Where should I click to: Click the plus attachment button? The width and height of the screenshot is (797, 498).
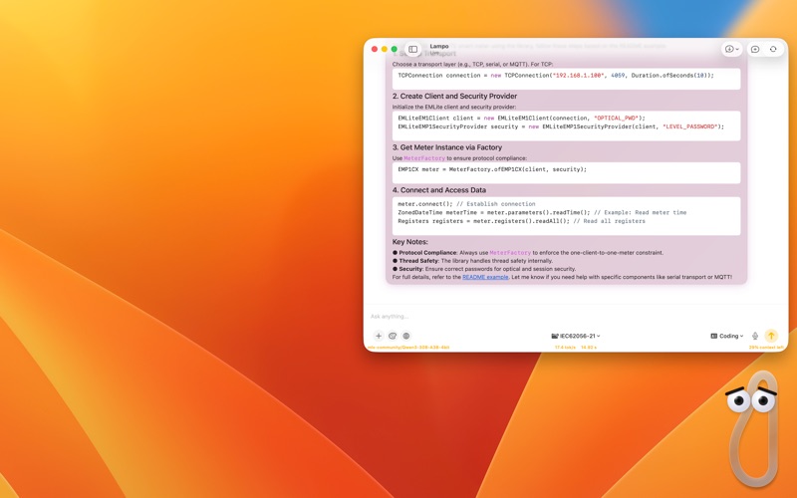coord(379,336)
